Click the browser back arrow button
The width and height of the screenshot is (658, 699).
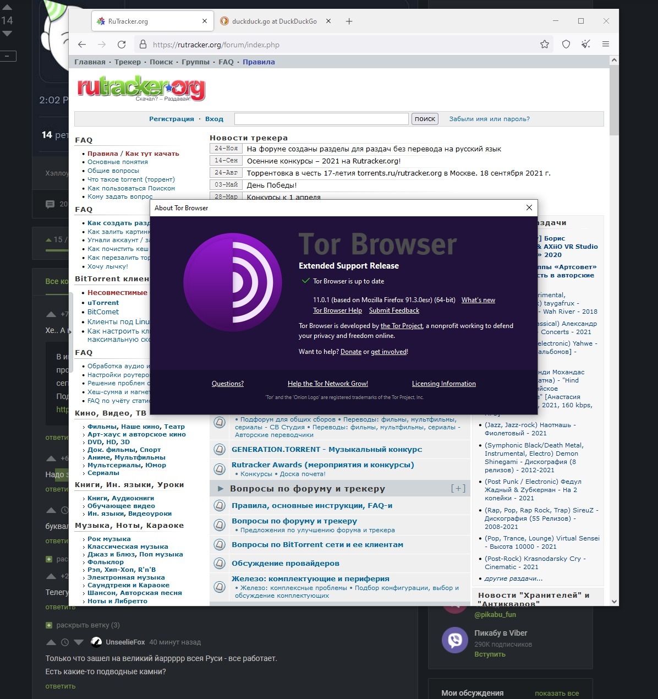[x=82, y=45]
